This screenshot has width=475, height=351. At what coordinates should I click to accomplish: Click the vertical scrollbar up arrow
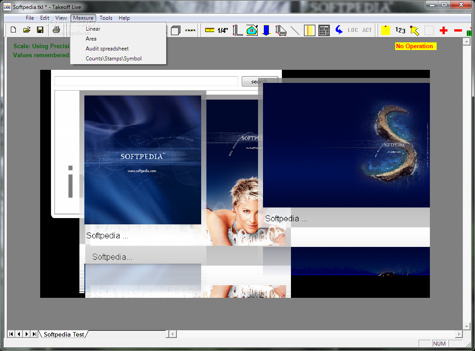pyautogui.click(x=466, y=42)
